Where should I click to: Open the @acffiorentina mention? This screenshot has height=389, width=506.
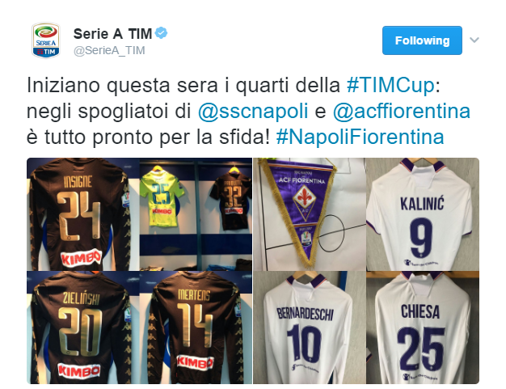(402, 111)
